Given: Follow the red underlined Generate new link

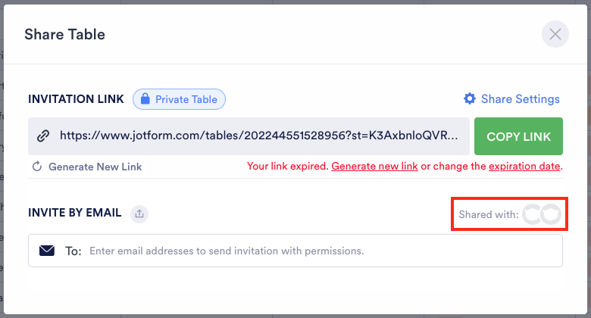Looking at the screenshot, I should click(x=374, y=166).
